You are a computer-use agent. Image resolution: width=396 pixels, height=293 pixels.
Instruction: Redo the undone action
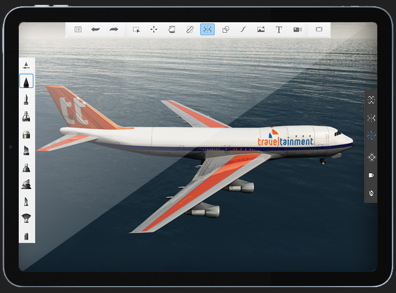tap(114, 30)
